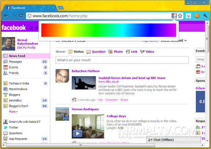Like the Babychen Mathew post
The width and height of the screenshot is (211, 149).
click(101, 100)
